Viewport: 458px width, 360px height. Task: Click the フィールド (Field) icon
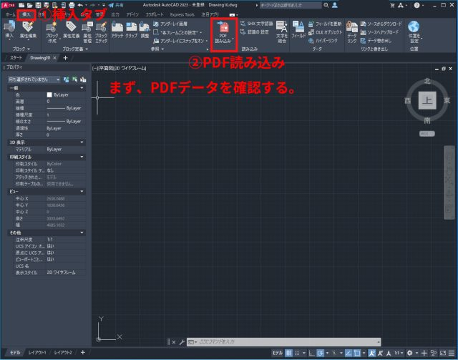click(298, 29)
